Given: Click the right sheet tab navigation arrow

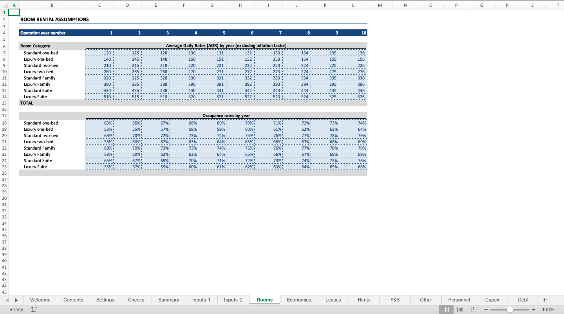Looking at the screenshot, I should [x=16, y=300].
